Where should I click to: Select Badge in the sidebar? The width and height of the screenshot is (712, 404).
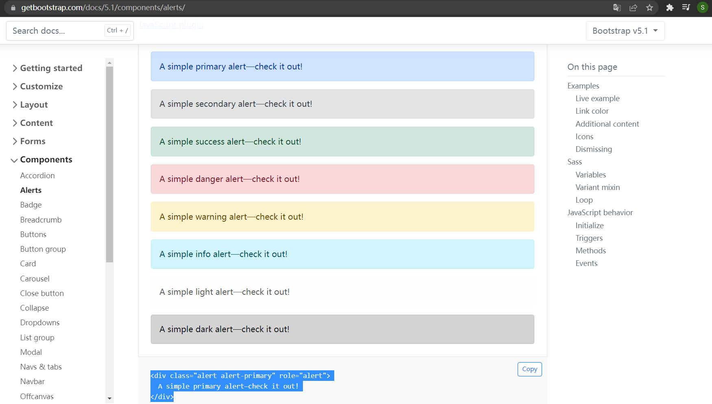coord(30,205)
